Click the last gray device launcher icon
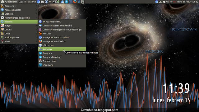 click(83, 2)
